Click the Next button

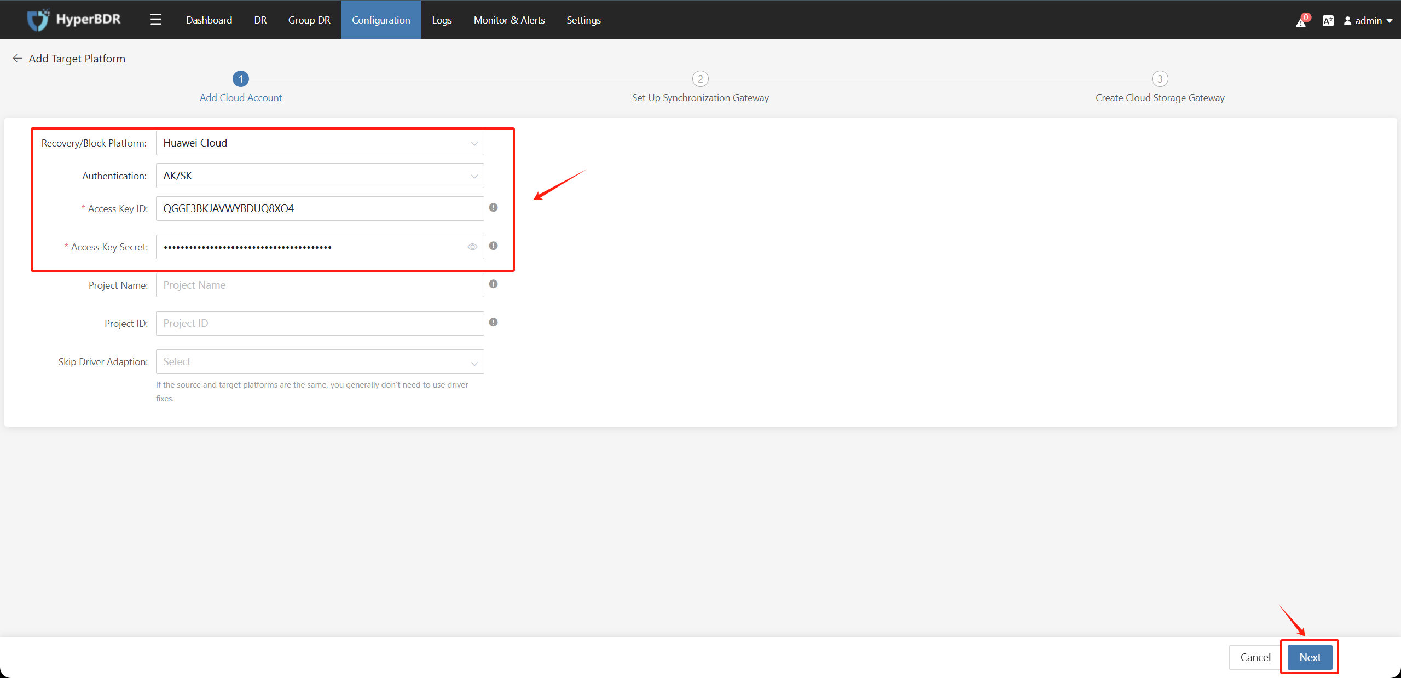coord(1310,657)
